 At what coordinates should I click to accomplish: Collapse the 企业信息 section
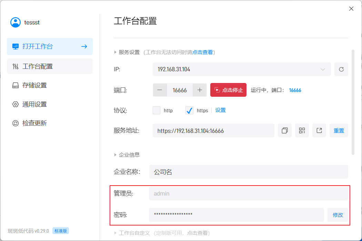(x=116, y=155)
